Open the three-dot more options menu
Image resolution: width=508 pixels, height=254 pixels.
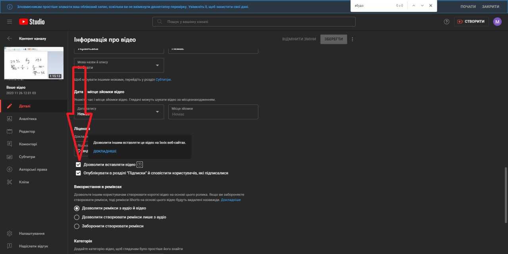[x=352, y=39]
